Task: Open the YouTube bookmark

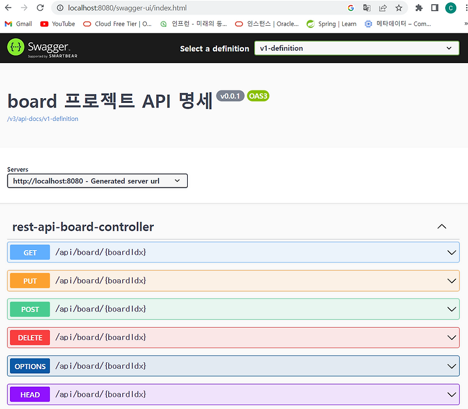Action: (x=57, y=24)
